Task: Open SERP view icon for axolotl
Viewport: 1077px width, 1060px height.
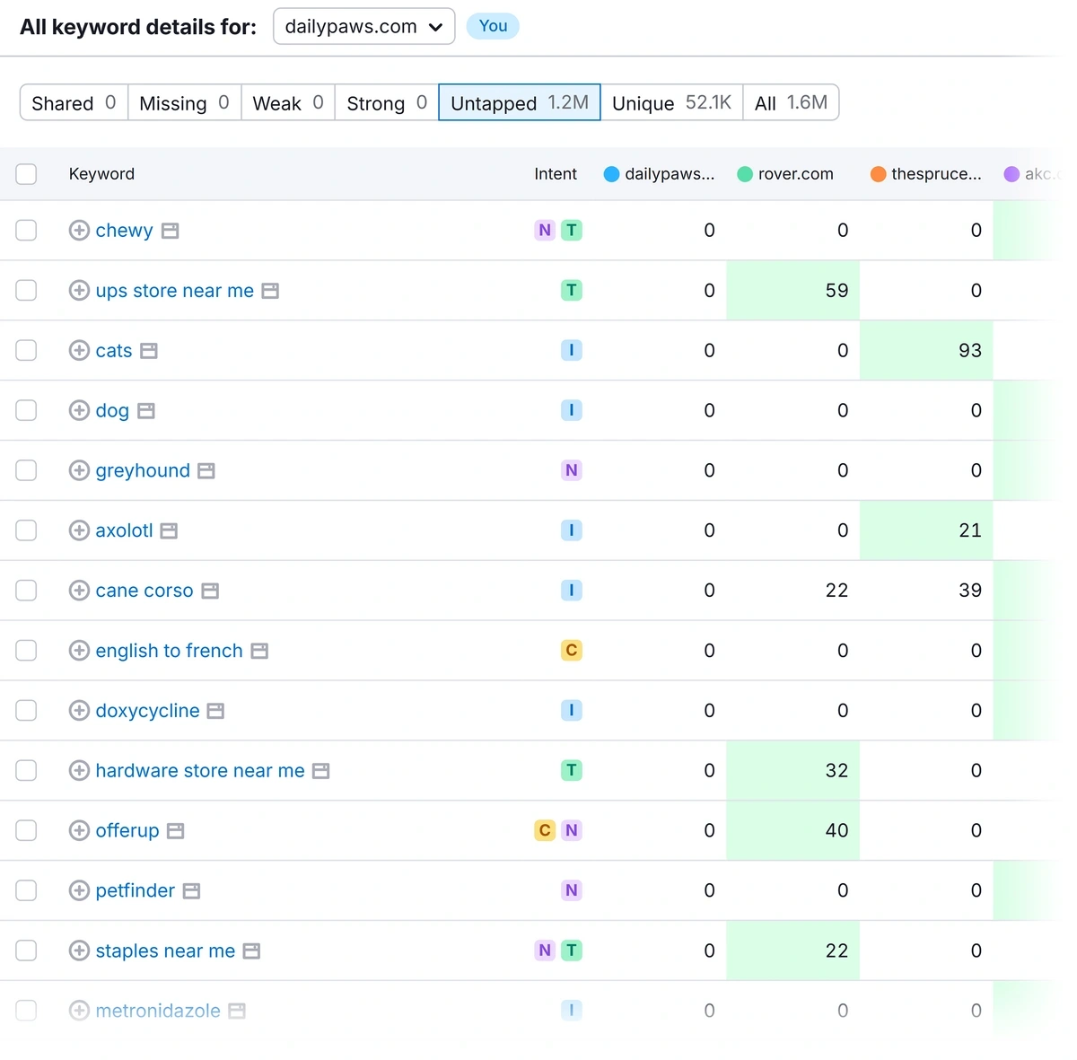Action: (169, 531)
